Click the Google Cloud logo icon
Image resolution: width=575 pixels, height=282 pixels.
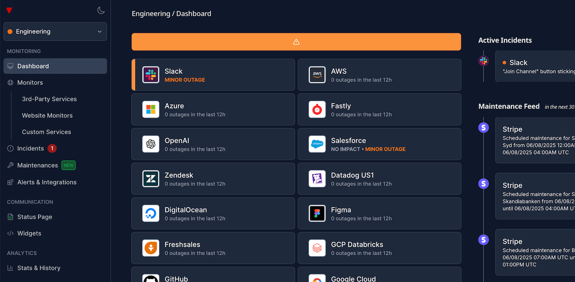[317, 278]
